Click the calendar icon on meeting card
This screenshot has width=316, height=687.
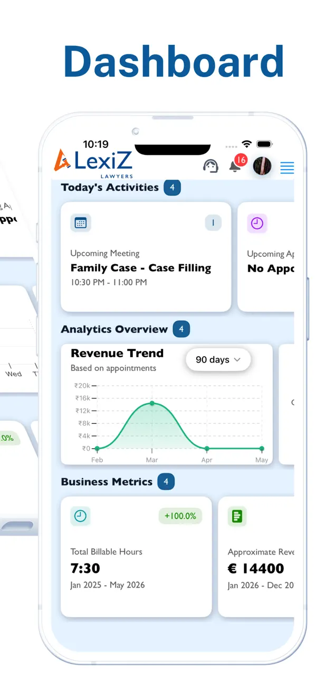[x=81, y=223]
